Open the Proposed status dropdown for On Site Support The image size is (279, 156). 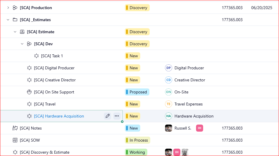(x=137, y=92)
